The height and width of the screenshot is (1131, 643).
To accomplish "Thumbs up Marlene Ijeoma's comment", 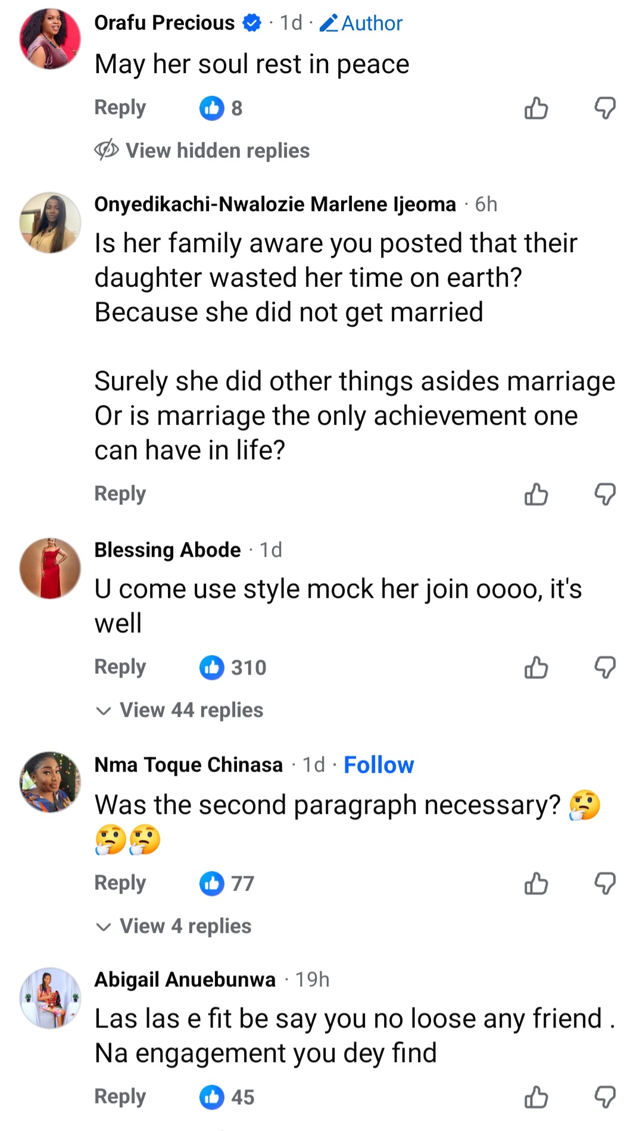I will [536, 494].
